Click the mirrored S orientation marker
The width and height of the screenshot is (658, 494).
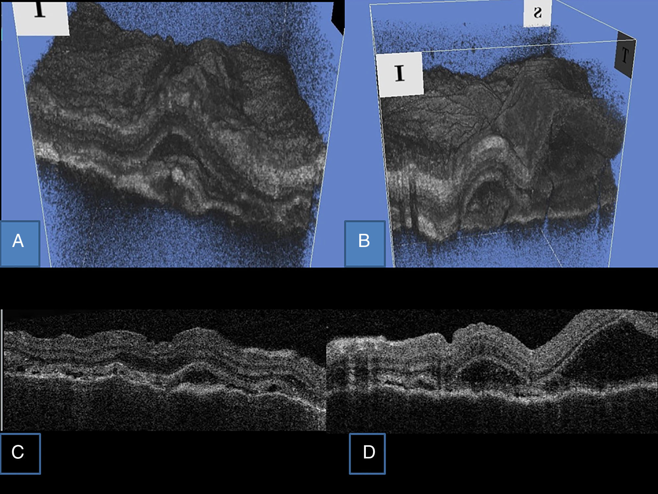(537, 13)
